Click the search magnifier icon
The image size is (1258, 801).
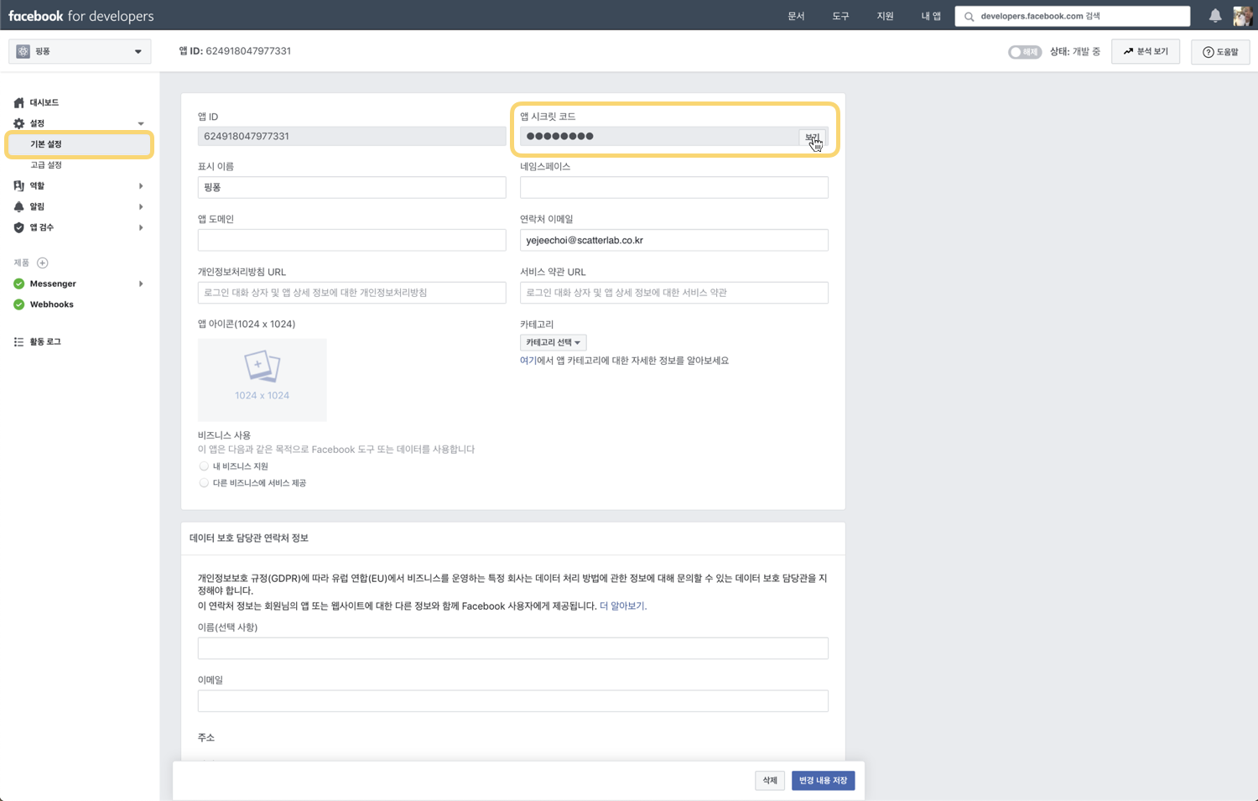tap(969, 16)
